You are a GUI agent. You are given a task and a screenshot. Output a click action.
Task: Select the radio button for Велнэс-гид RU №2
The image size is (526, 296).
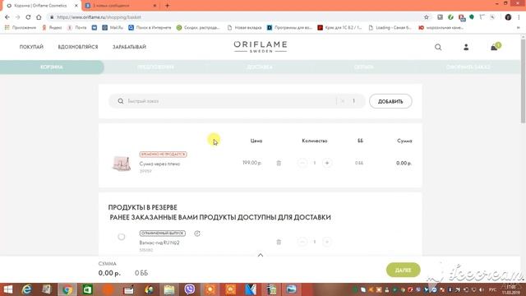pos(122,237)
